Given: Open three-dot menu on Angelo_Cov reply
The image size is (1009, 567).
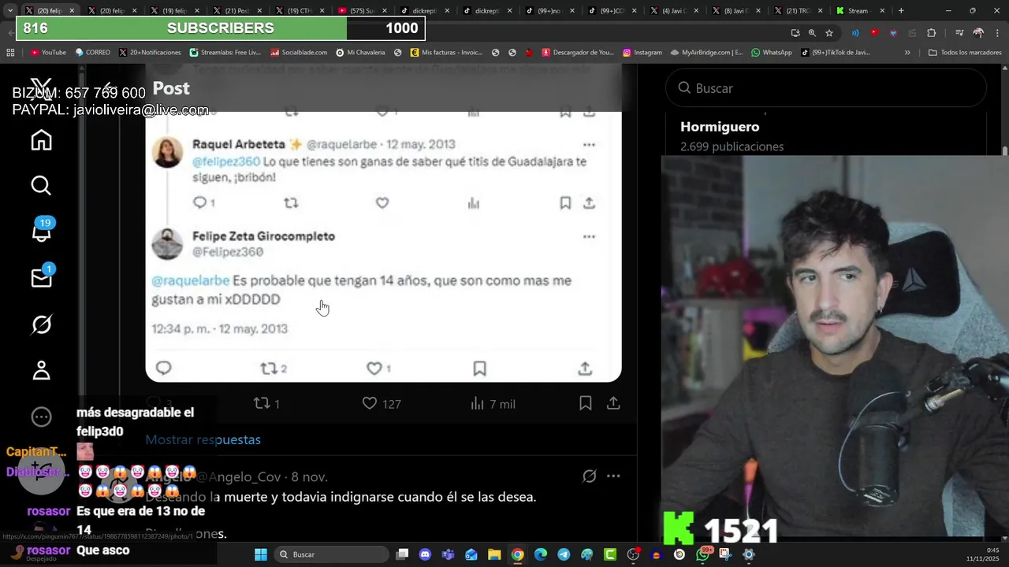Looking at the screenshot, I should click(x=613, y=476).
